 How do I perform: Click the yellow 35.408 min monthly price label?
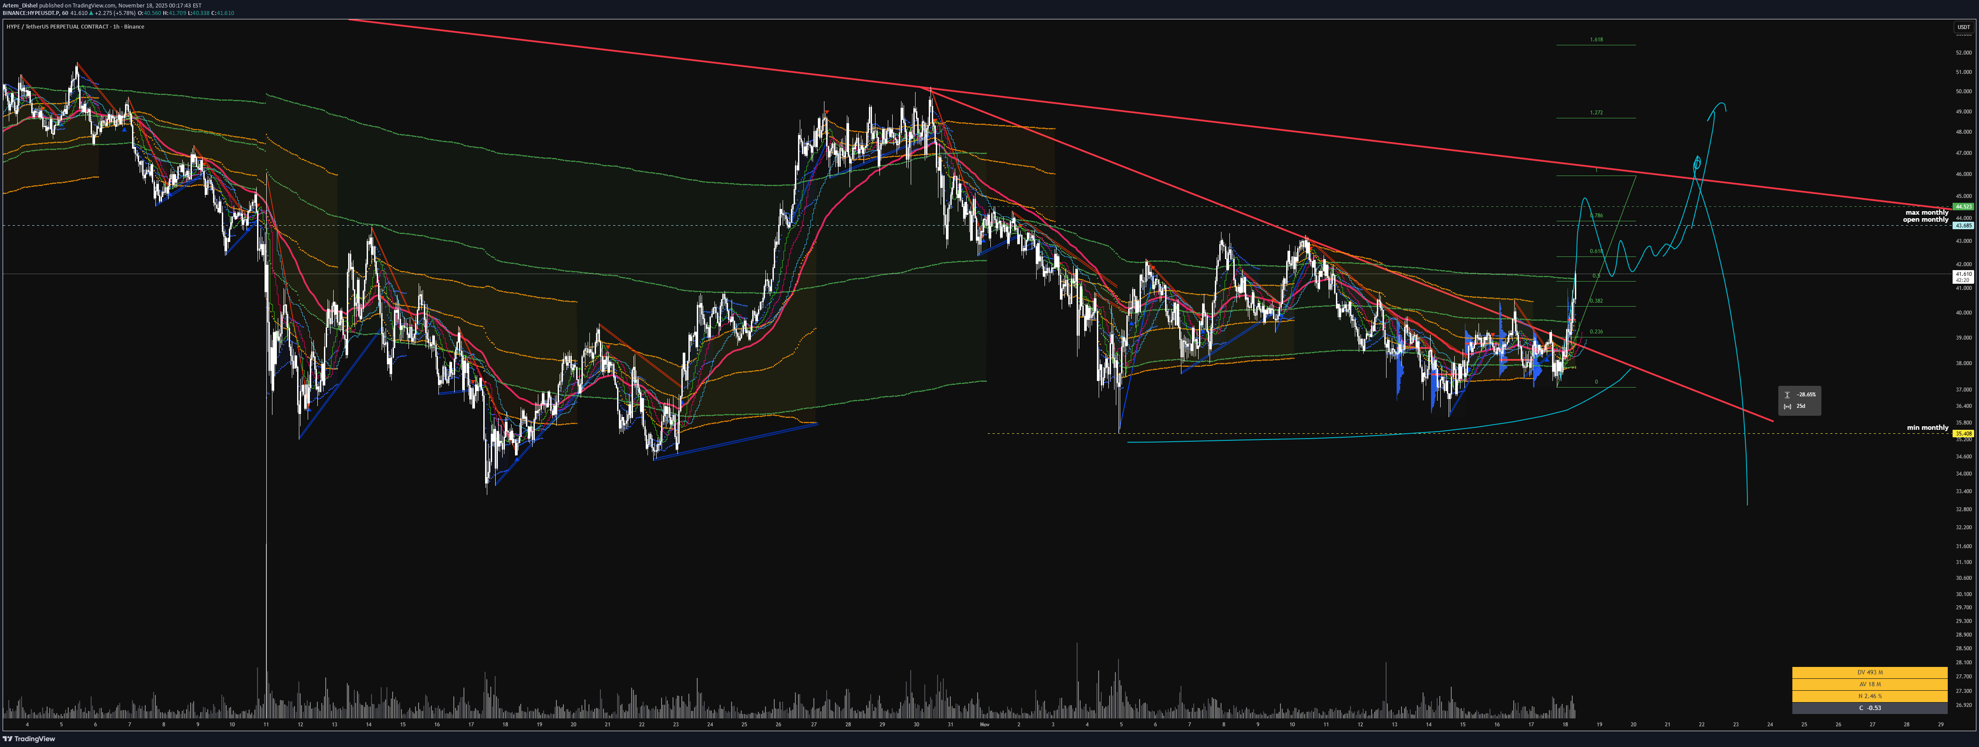(1963, 434)
